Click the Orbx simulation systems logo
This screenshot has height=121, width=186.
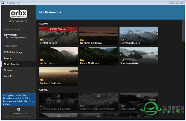pos(19,14)
